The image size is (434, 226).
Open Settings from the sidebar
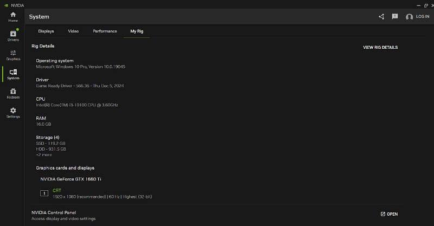pyautogui.click(x=13, y=113)
